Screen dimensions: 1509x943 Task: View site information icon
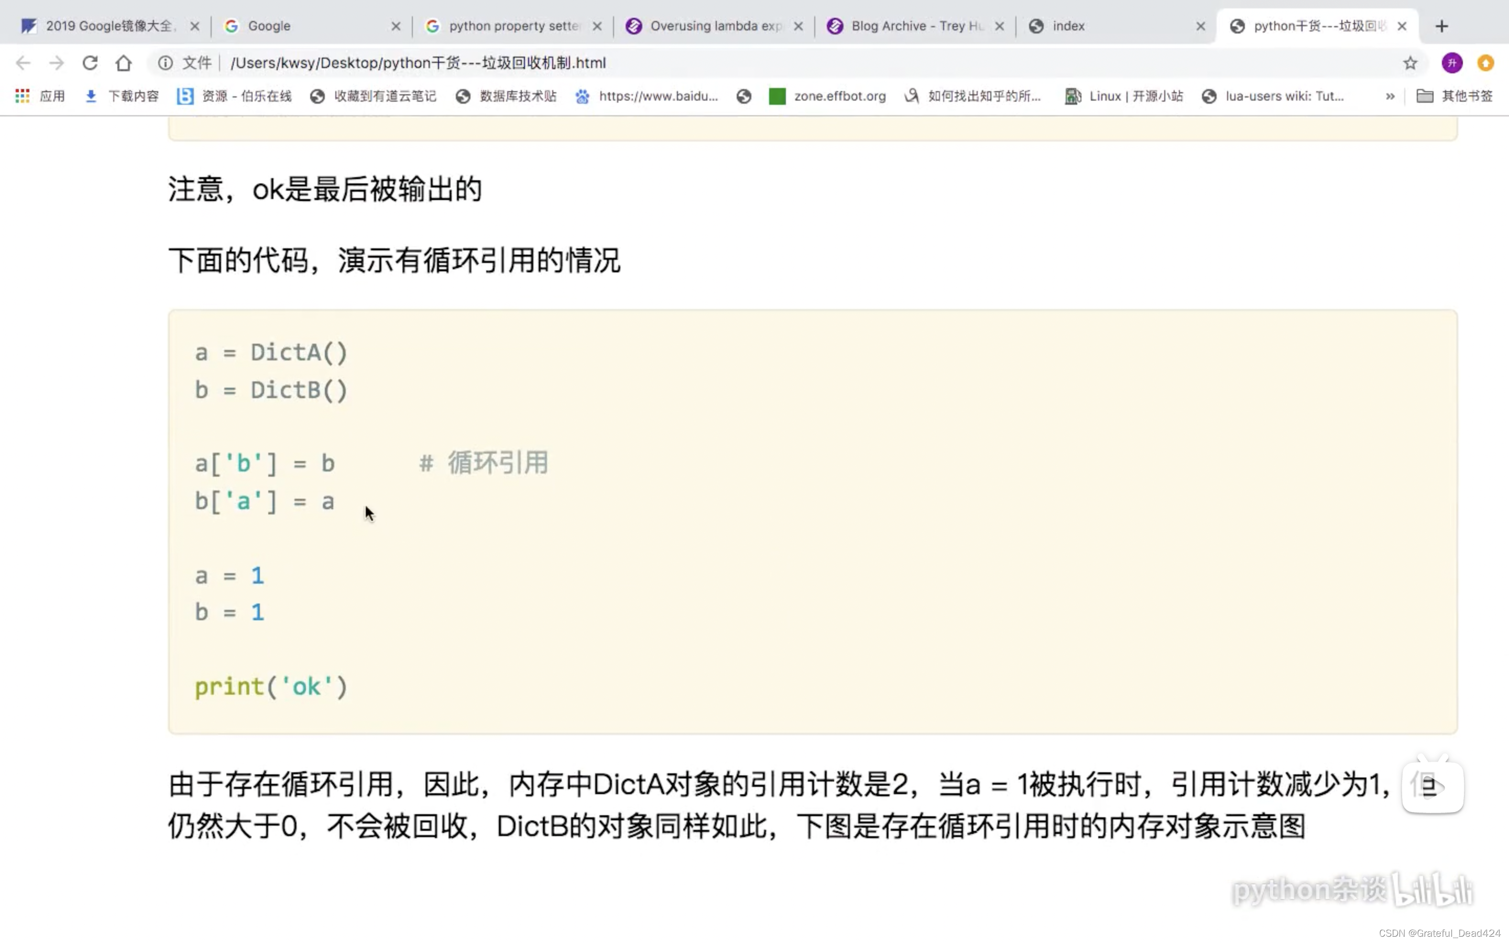(165, 63)
